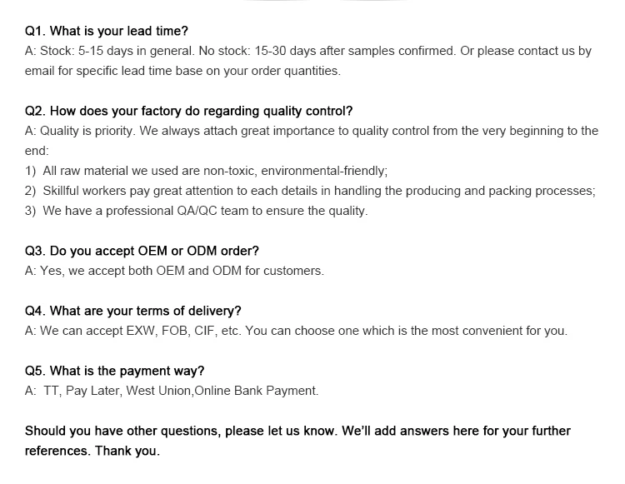Click the 'Should you have other questions' line
The height and width of the screenshot is (484, 625).
pos(297,431)
